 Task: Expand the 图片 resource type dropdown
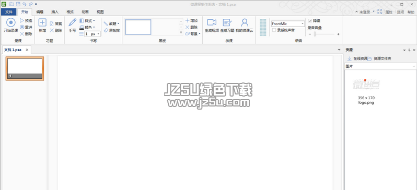point(380,66)
